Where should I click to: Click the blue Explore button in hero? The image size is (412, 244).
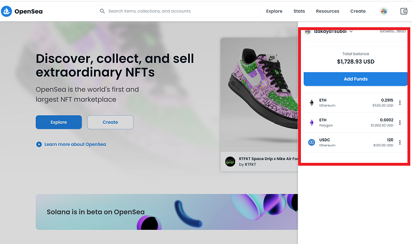[x=58, y=122]
